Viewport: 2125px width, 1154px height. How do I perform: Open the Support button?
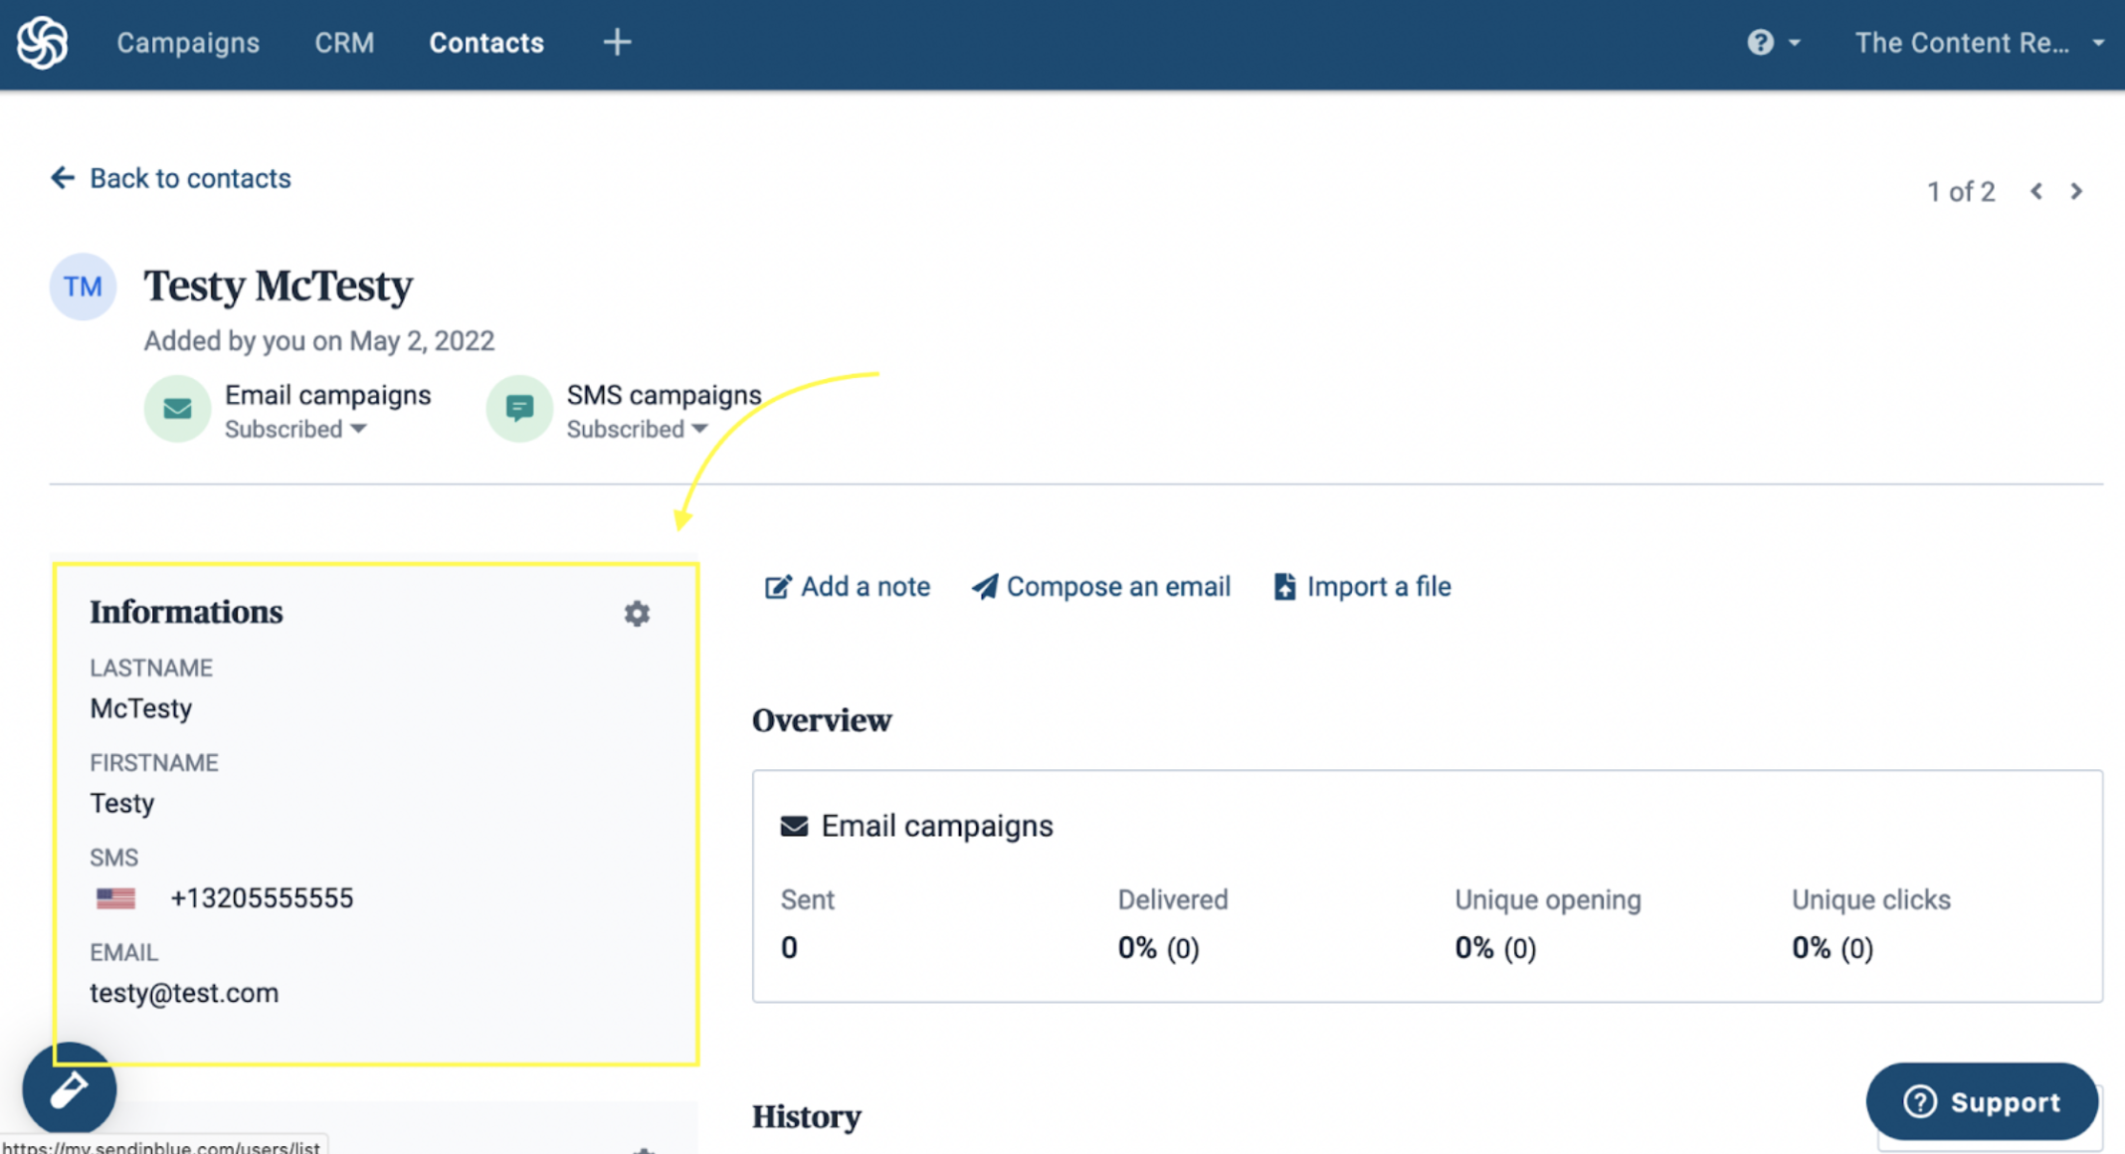pyautogui.click(x=1981, y=1101)
